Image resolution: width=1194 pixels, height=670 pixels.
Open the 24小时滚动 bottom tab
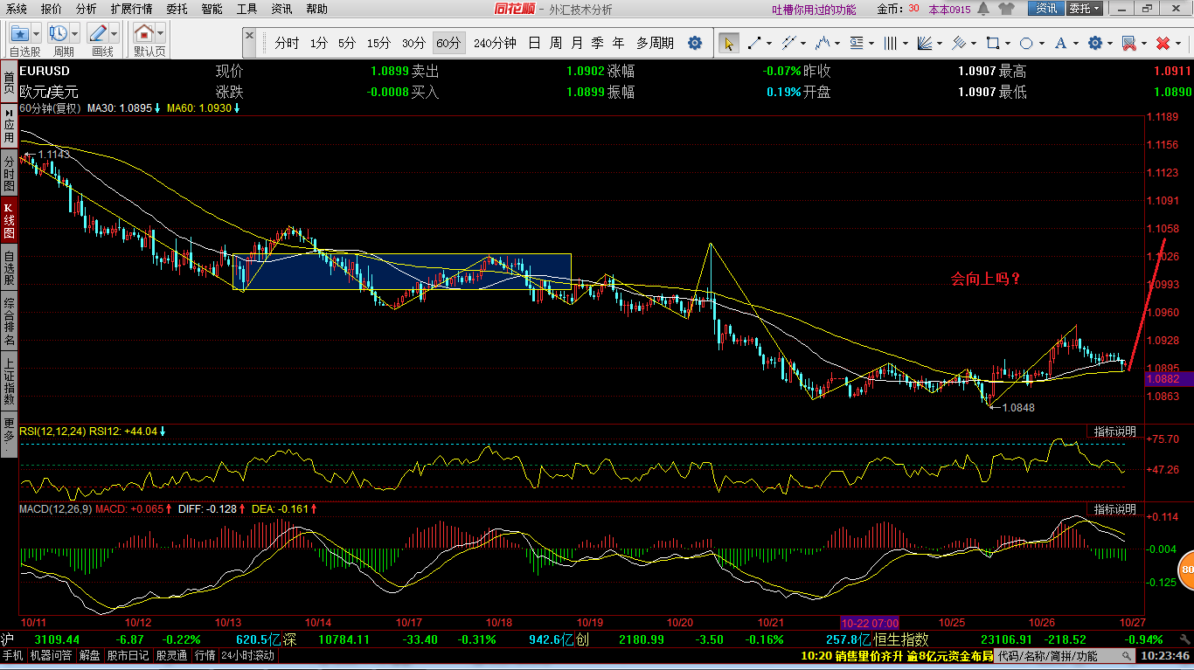247,655
